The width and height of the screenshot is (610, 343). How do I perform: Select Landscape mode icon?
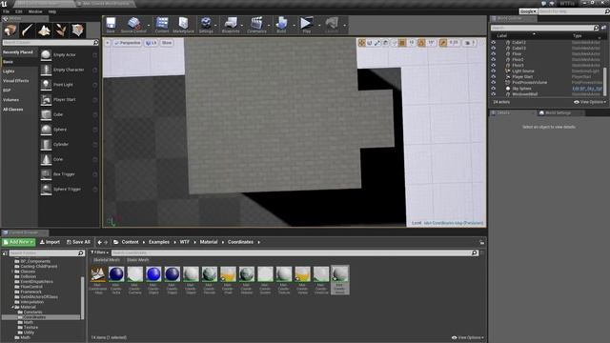coord(44,30)
